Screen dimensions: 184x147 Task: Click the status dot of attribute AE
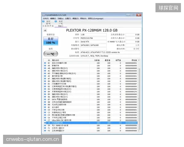[45, 76]
